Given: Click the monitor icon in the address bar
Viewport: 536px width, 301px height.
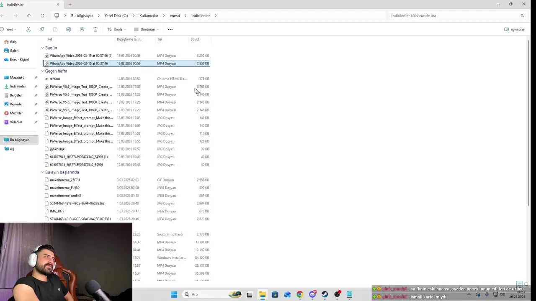Looking at the screenshot, I should [x=57, y=15].
